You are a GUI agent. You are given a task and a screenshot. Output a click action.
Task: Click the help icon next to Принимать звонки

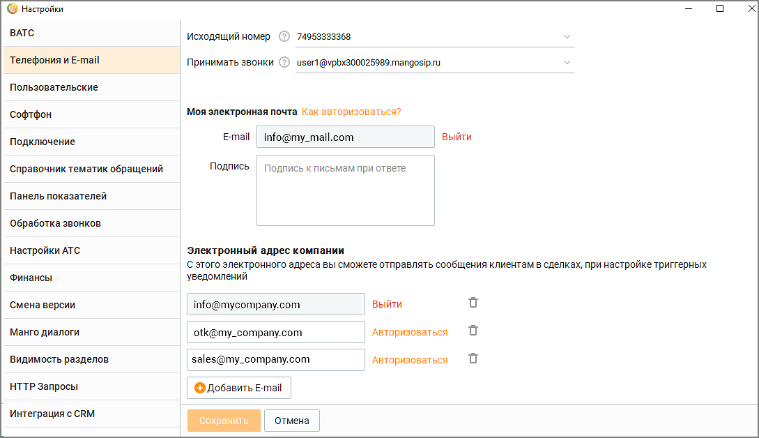coord(284,62)
